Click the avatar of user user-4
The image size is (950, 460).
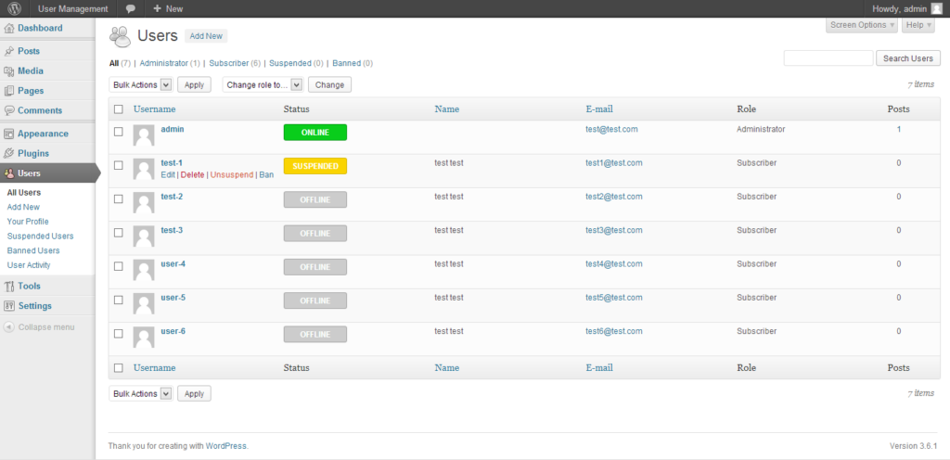click(144, 270)
